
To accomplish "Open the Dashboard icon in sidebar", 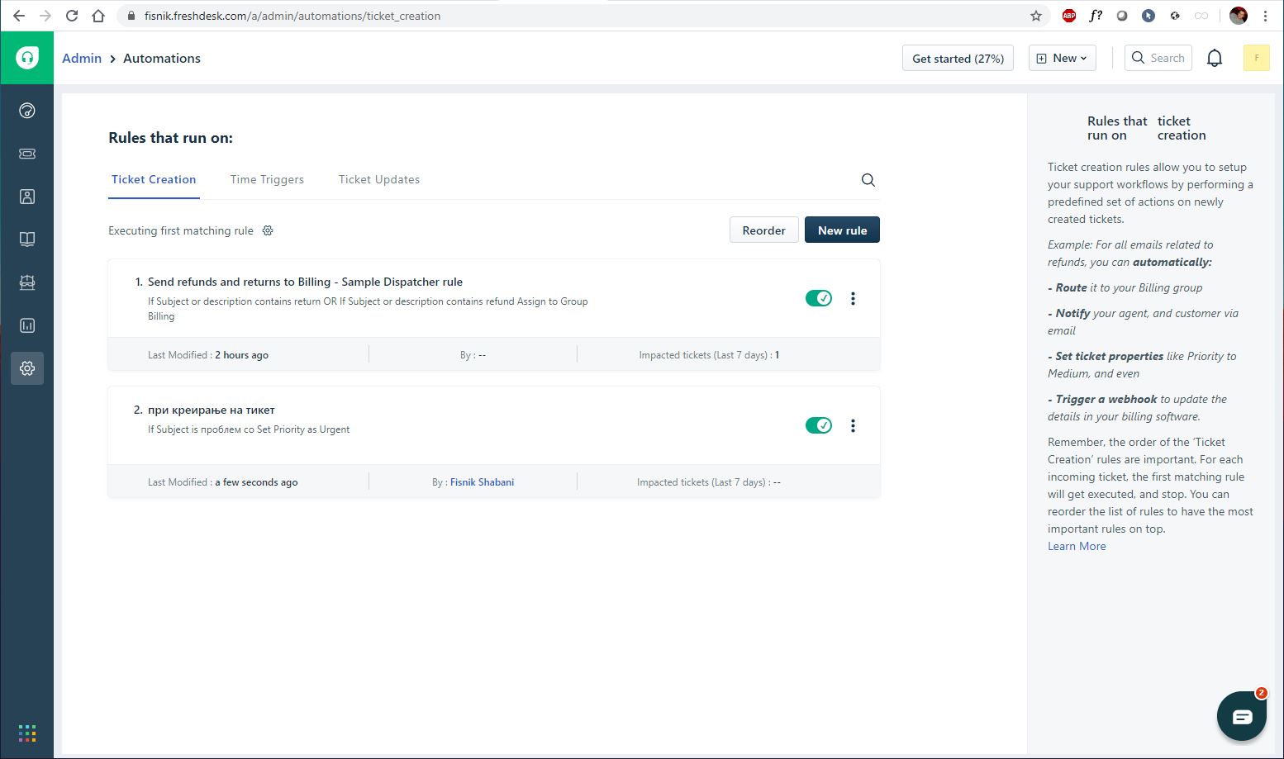I will click(27, 111).
